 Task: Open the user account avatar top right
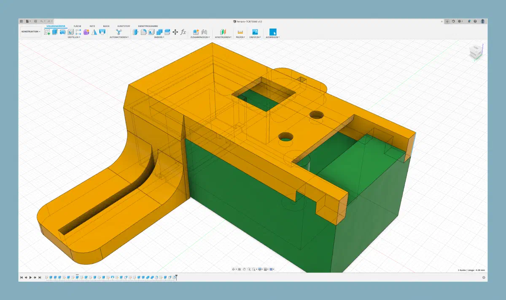pos(483,21)
